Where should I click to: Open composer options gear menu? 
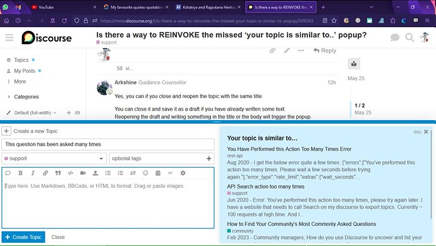183,173
